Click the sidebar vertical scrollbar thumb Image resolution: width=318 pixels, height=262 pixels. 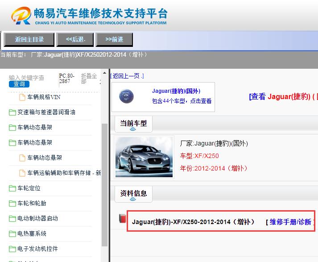(104, 185)
